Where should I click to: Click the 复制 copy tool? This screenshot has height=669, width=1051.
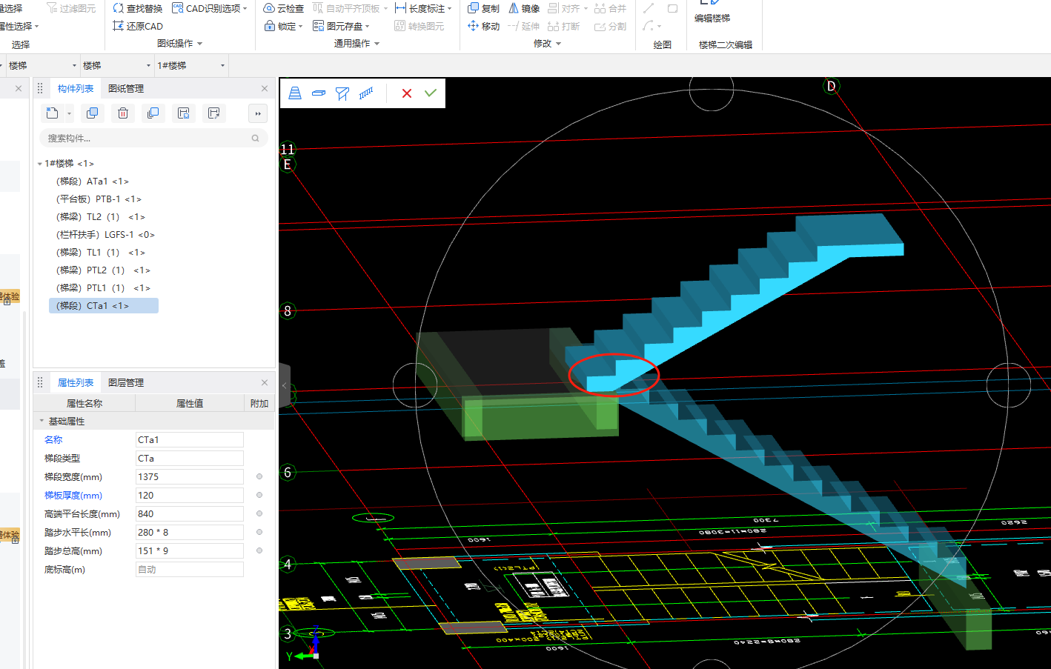pyautogui.click(x=483, y=8)
